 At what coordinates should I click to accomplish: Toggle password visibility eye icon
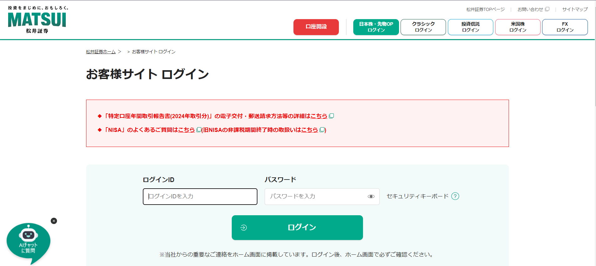371,196
